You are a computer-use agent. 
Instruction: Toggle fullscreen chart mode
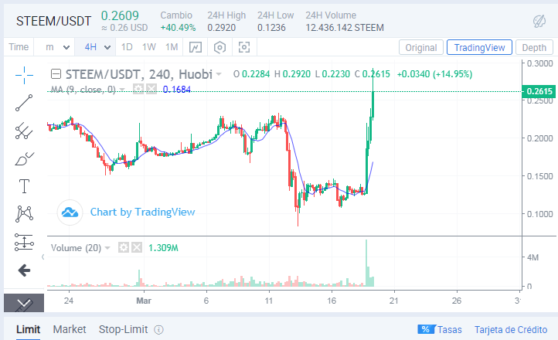(245, 47)
